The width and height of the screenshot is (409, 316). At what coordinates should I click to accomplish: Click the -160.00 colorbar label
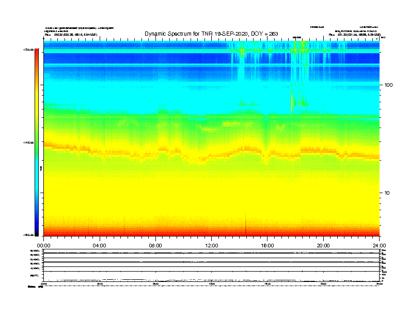(28, 235)
